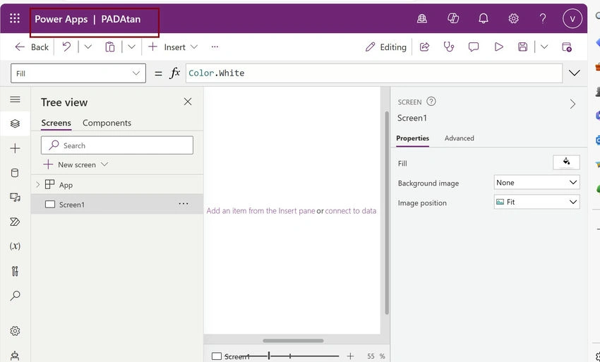The width and height of the screenshot is (600, 362).
Task: Open Screen1 more options ellipsis
Action: pyautogui.click(x=184, y=203)
